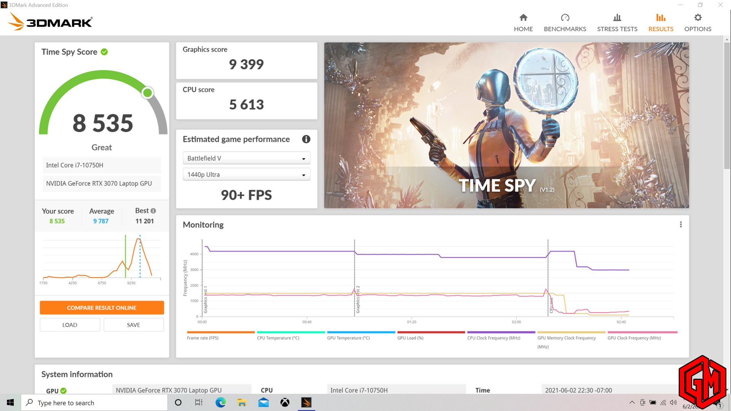Toggle GPU Memory Clock Frequency legend series

click(571, 340)
